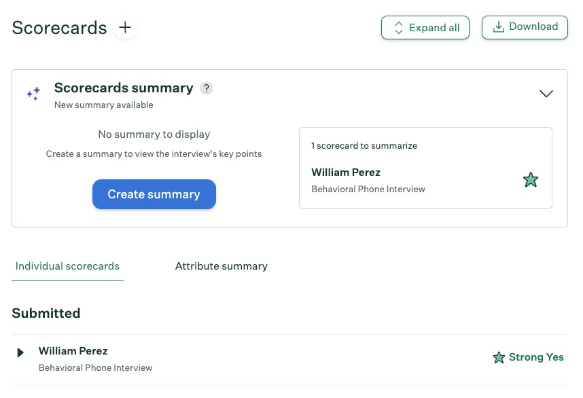The height and width of the screenshot is (398, 583).
Task: Click the New summary available text
Action: 104,105
